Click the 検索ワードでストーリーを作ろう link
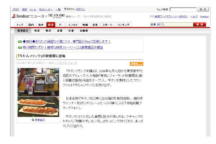Viewport: 216px width, 144px height. coord(171,17)
